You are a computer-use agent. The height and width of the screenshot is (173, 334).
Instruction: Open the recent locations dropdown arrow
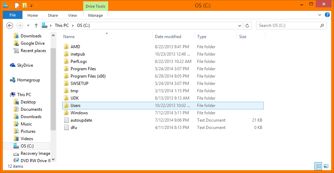pos(28,26)
